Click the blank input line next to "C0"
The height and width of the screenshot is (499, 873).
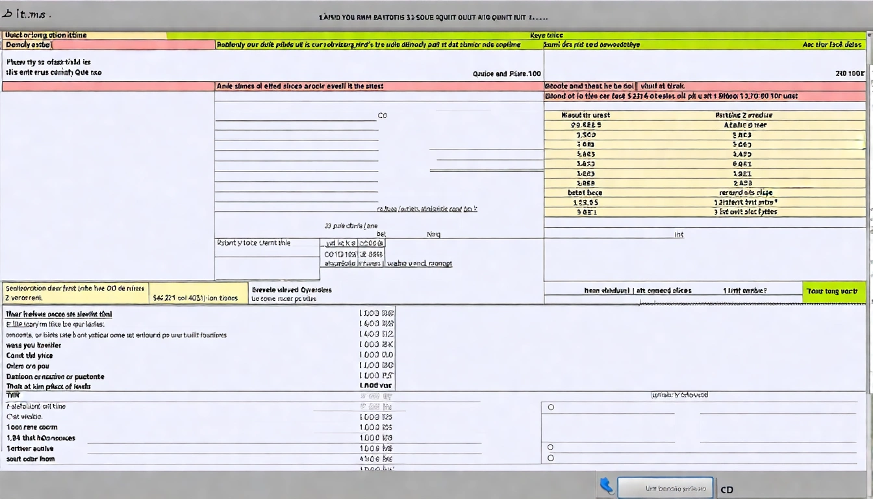click(296, 120)
